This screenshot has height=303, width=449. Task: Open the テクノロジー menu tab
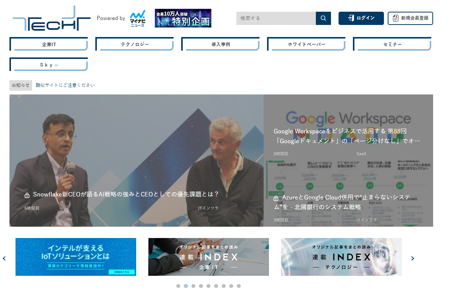click(135, 44)
